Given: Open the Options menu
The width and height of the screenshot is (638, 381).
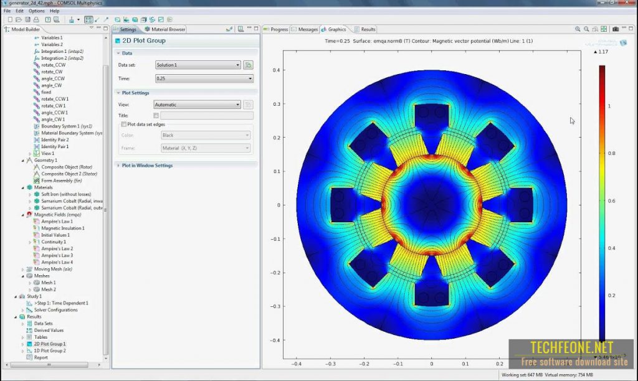Looking at the screenshot, I should pos(37,11).
